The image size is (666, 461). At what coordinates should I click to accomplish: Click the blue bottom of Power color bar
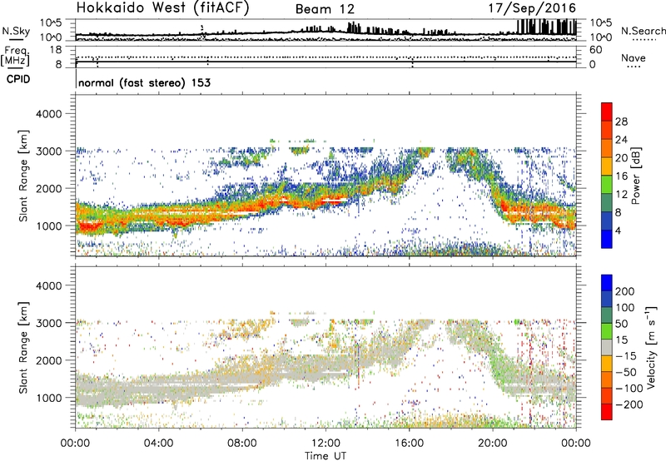[x=607, y=239]
